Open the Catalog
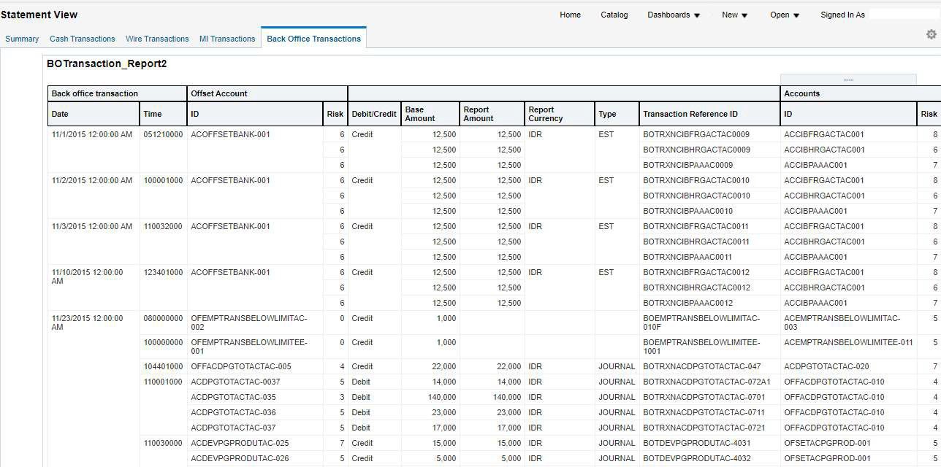This screenshot has width=941, height=467. [614, 15]
